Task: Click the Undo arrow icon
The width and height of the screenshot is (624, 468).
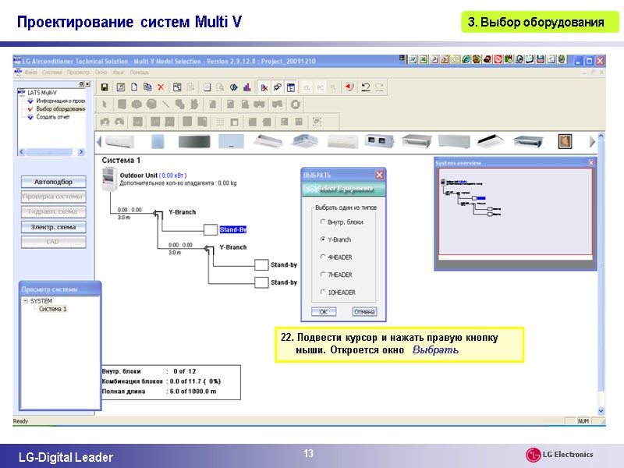Action: 366,87
